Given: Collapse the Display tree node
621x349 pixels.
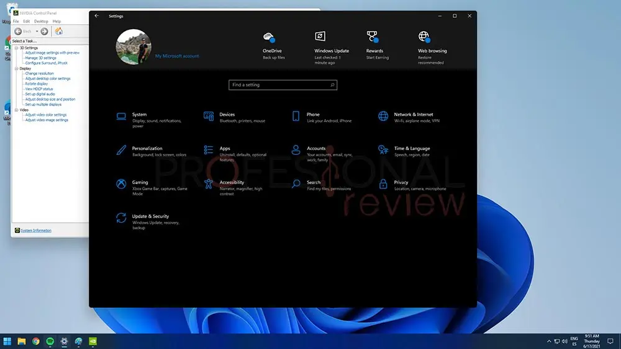Looking at the screenshot, I should pos(17,68).
